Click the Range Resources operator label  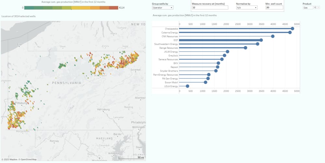(x=168, y=48)
